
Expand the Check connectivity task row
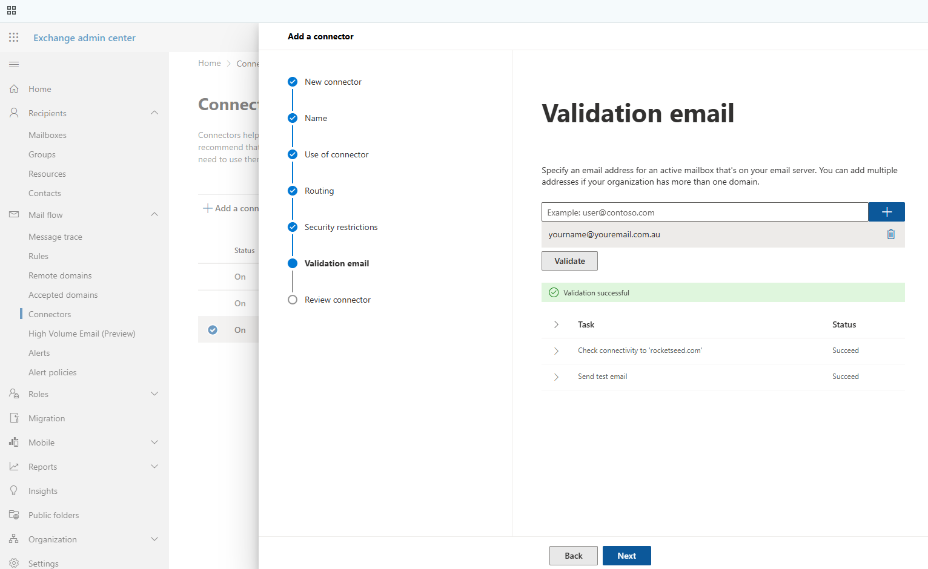click(x=556, y=350)
